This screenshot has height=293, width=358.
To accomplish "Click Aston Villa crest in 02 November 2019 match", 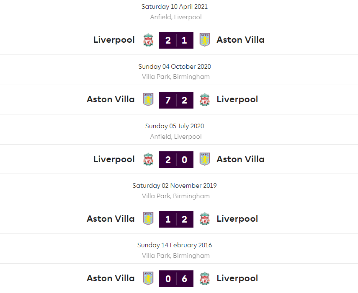I will pyautogui.click(x=148, y=219).
